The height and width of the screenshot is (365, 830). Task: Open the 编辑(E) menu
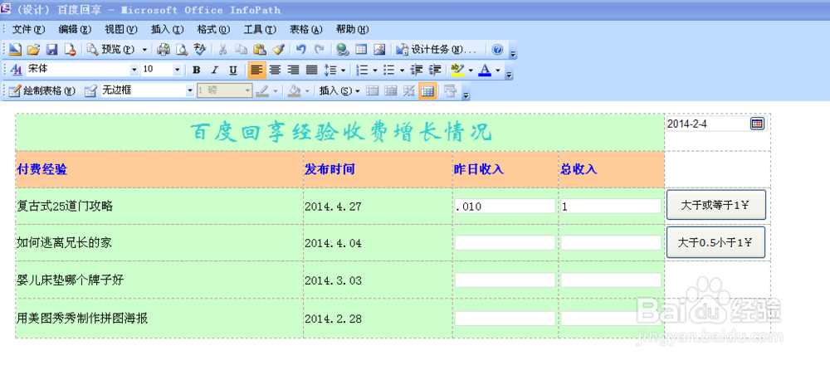(75, 29)
